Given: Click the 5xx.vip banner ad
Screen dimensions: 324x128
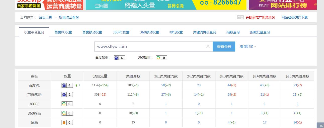Looking at the screenshot, I should pyautogui.click(x=49, y=5).
